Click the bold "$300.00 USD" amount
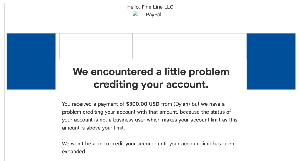Image resolution: width=300 pixels, height=161 pixels. (x=143, y=104)
